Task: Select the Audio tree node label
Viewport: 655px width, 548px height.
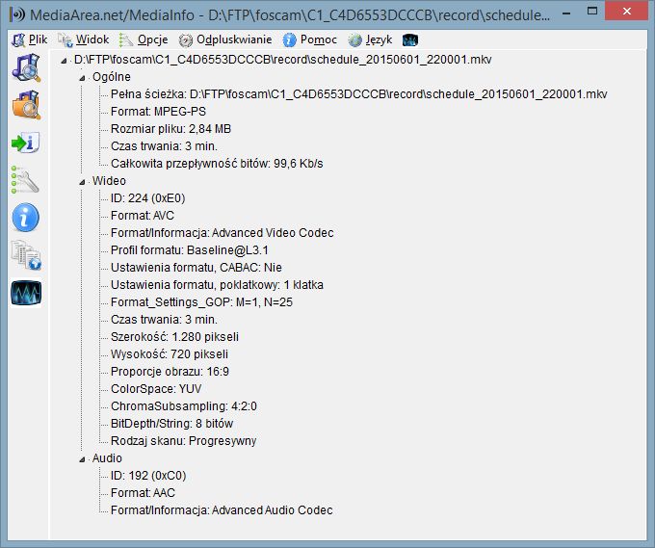Action: 107,458
